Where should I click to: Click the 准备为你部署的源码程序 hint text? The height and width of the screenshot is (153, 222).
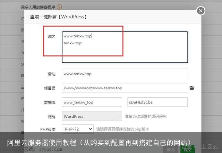146,116
